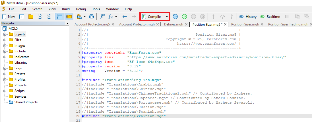Expand the Profiles folder

point(5,80)
